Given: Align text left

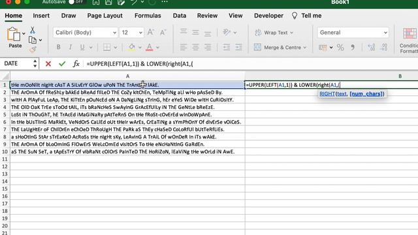Looking at the screenshot, I should tap(184, 48).
